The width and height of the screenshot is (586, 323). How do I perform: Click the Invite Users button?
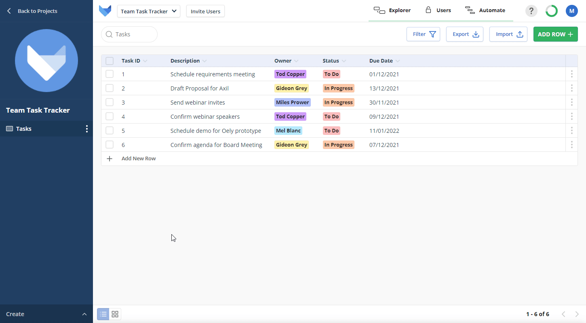pyautogui.click(x=205, y=11)
